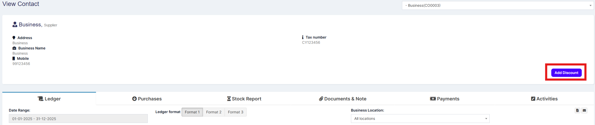The height and width of the screenshot is (125, 595).
Task: Download the ledger as PDF
Action: coord(577,111)
